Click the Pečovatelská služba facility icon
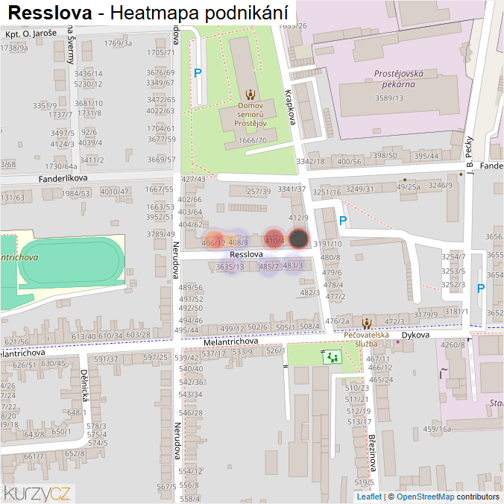The image size is (504, 504). [367, 324]
